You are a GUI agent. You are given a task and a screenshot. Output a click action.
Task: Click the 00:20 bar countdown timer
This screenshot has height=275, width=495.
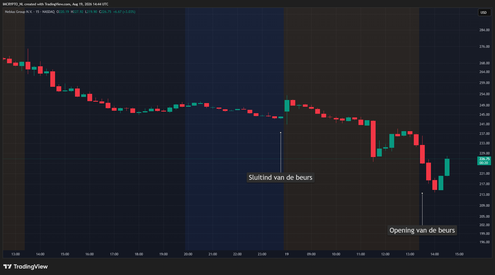[484, 163]
